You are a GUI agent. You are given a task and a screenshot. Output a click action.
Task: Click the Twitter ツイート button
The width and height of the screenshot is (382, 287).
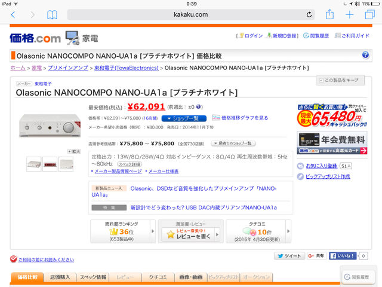pos(289,256)
